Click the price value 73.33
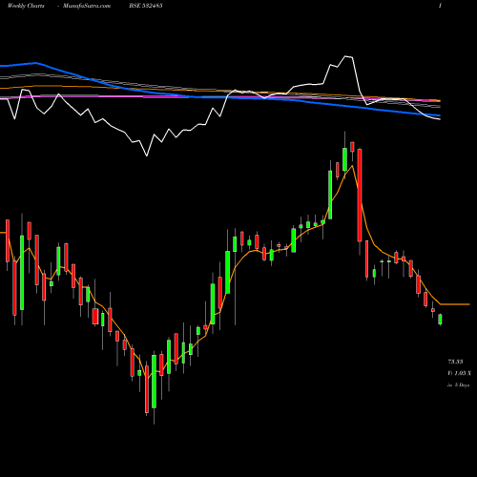Image resolution: width=477 pixels, height=477 pixels. (455, 362)
